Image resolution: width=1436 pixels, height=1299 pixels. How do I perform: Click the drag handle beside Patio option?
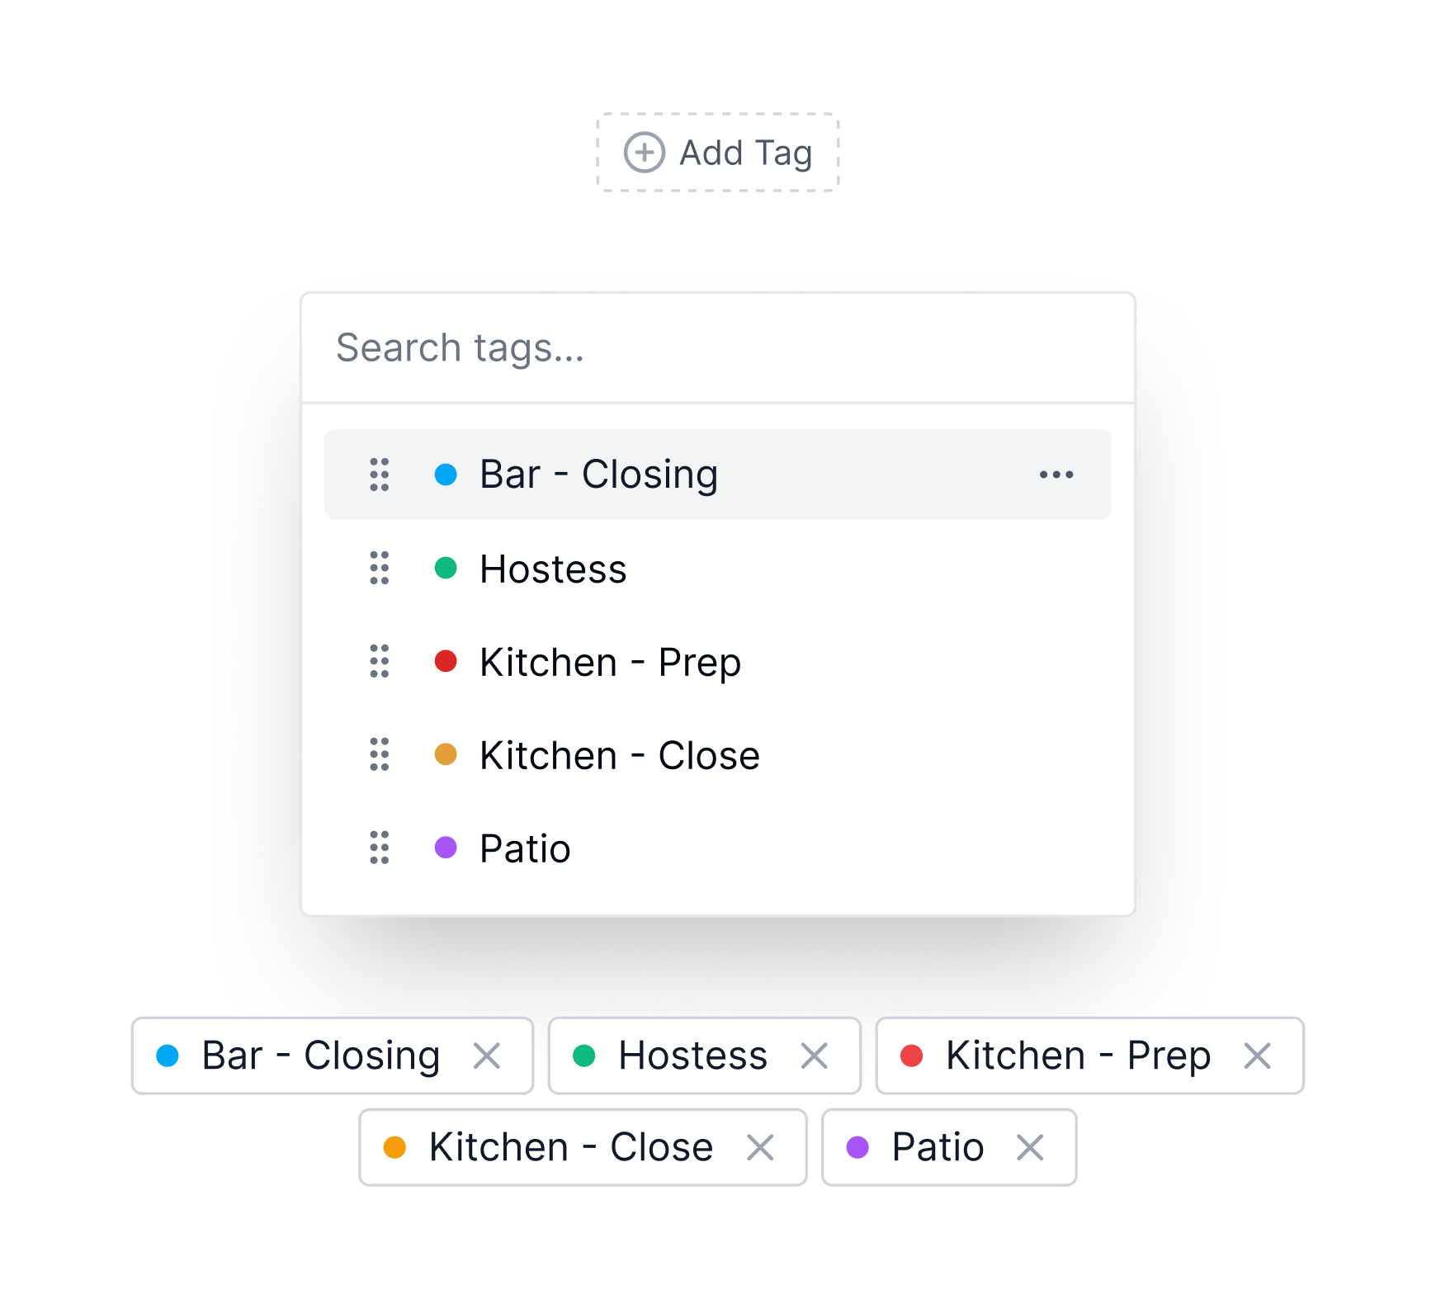coord(380,848)
